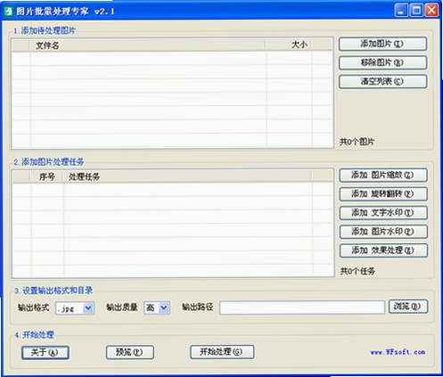The width and height of the screenshot is (443, 377).
Task: Add an image watermark task 图片水印
Action: click(383, 232)
